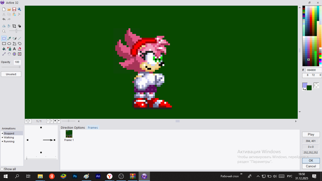Click the Crop icon
The image size is (322, 181).
[14, 26]
